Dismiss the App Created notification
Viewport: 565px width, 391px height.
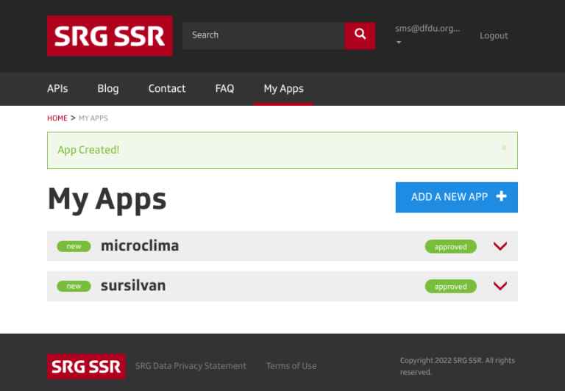point(504,148)
